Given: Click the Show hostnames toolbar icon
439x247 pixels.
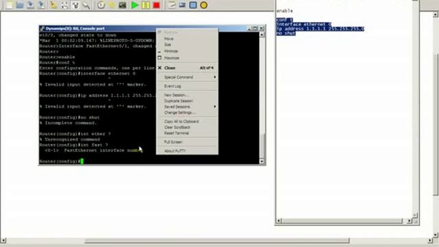Looking at the screenshot, I should (75, 5).
